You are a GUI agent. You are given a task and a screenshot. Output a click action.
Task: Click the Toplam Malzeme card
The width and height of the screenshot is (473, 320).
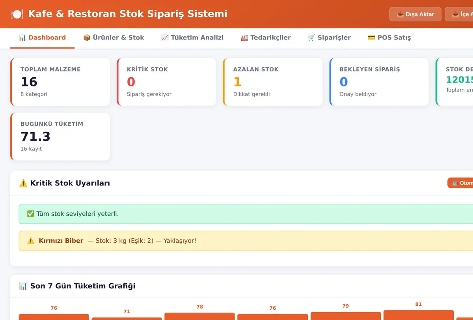tap(60, 82)
